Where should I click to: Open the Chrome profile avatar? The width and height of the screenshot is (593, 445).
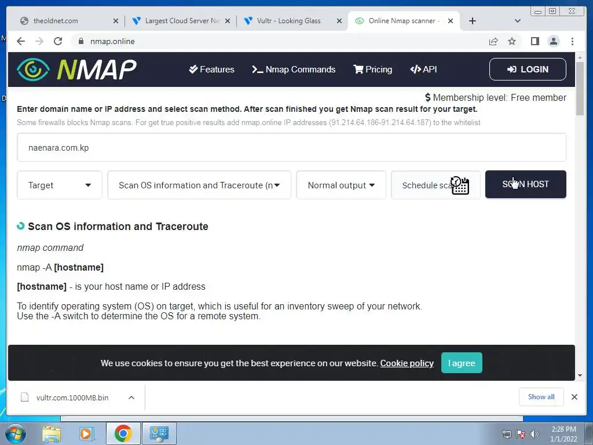(x=554, y=41)
